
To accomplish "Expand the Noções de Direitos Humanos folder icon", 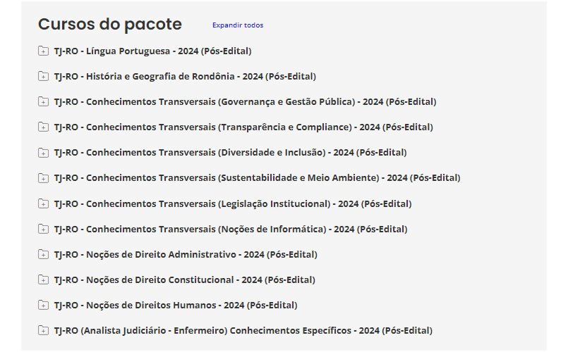I will 44,305.
